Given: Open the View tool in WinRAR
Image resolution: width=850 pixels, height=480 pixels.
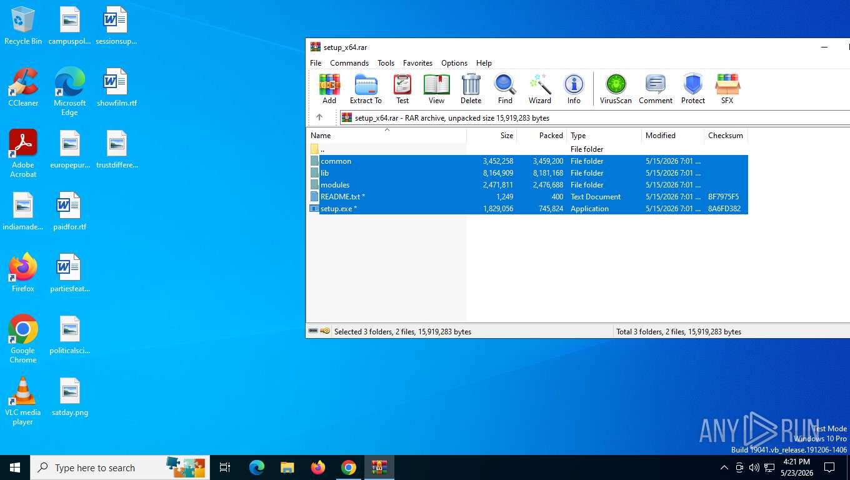Looking at the screenshot, I should (436, 89).
